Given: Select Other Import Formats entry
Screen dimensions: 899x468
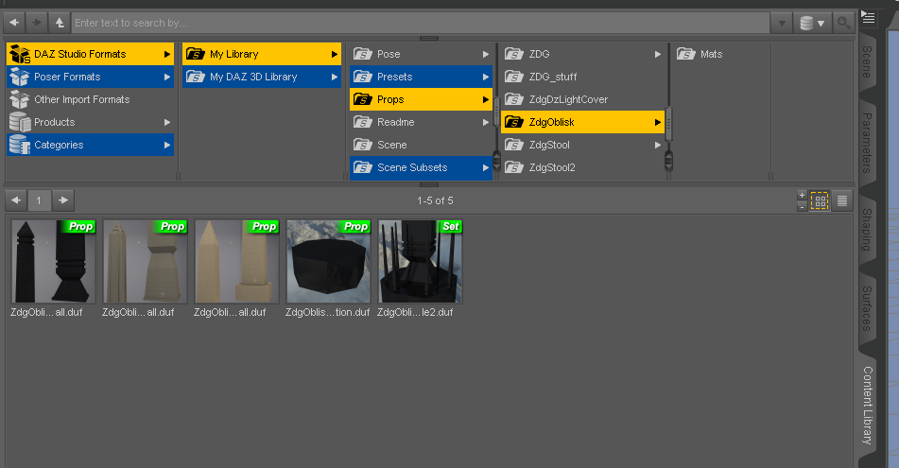Looking at the screenshot, I should 90,99.
